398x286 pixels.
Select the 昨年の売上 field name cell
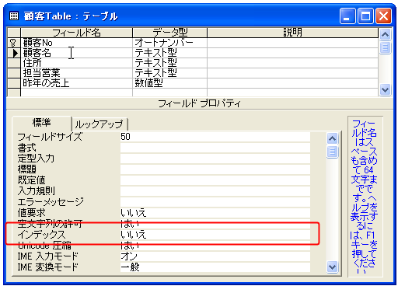pyautogui.click(x=76, y=83)
